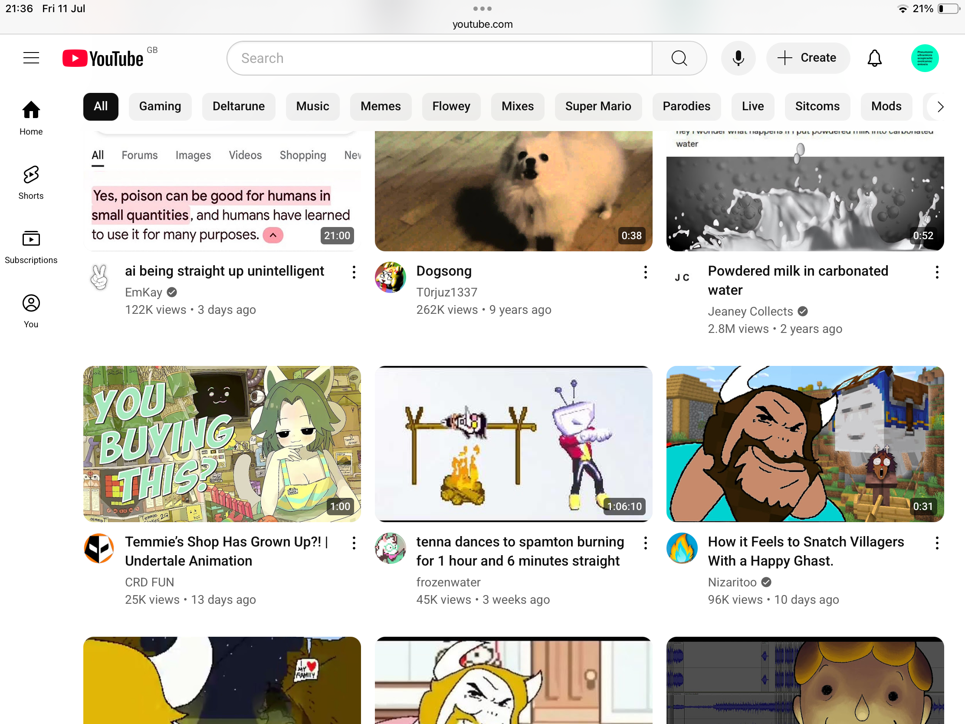Select the Parodies filter chip
The height and width of the screenshot is (724, 965).
click(686, 106)
